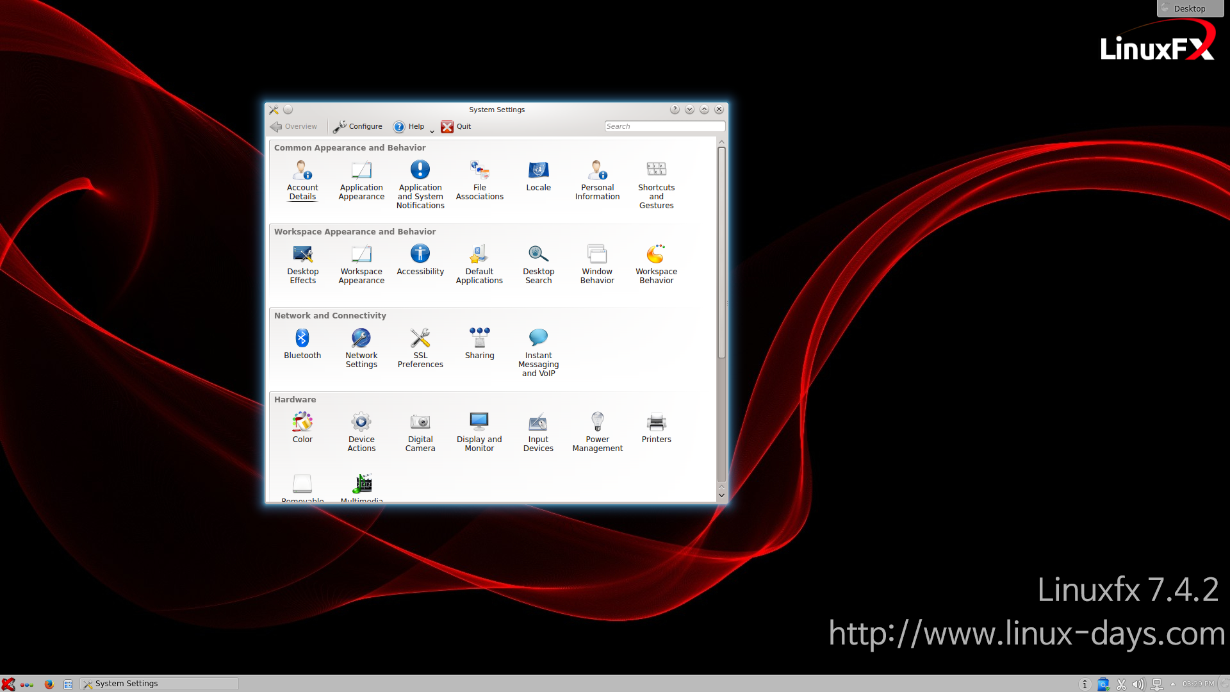Open Printers settings
The width and height of the screenshot is (1230, 692).
[x=656, y=428]
